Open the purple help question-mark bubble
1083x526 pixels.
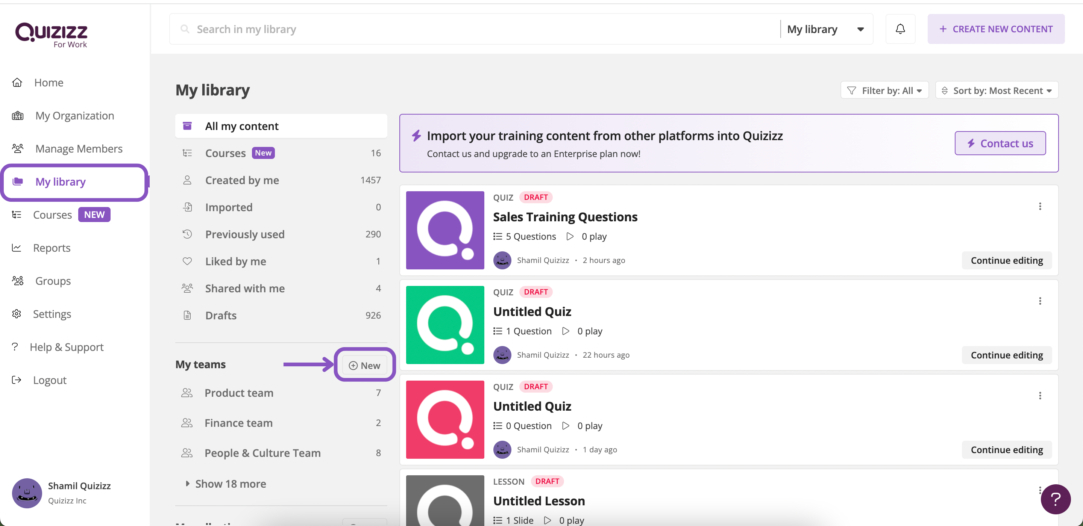coord(1055,499)
